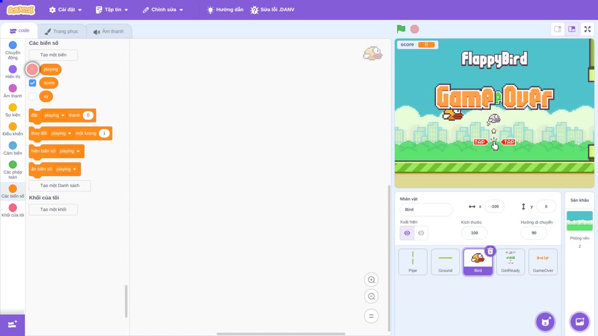Open the add extension button
The image size is (598, 336).
pos(13,325)
